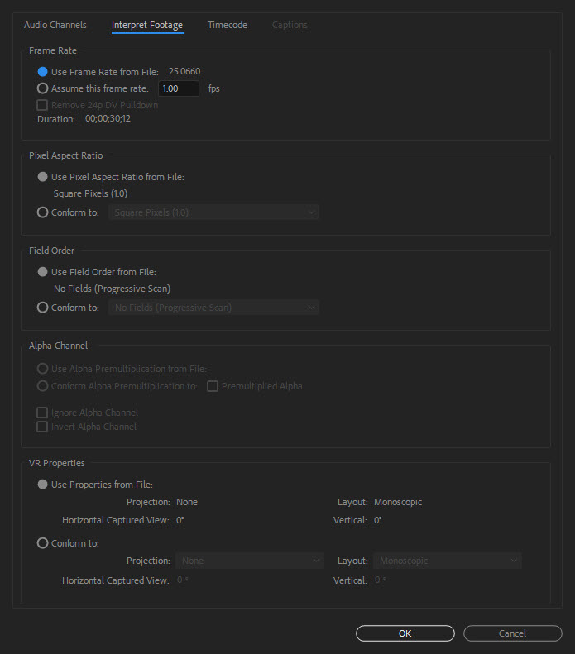Open the Interpret Footage tab
This screenshot has height=654, width=575.
147,25
